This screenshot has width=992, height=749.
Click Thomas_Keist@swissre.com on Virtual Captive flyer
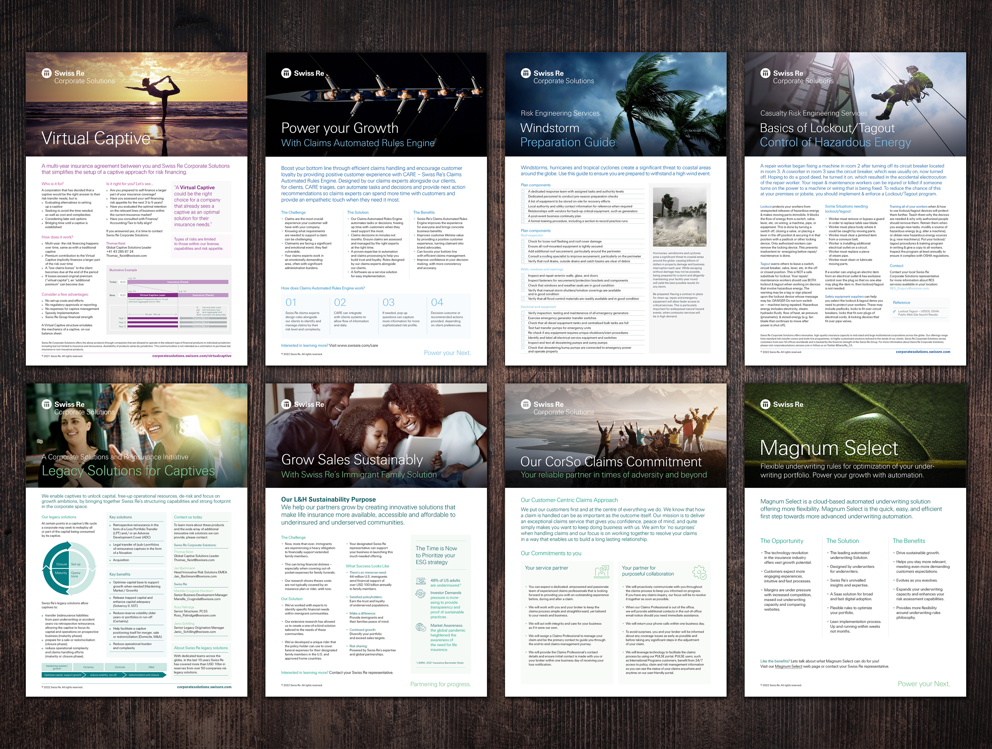coord(127,255)
